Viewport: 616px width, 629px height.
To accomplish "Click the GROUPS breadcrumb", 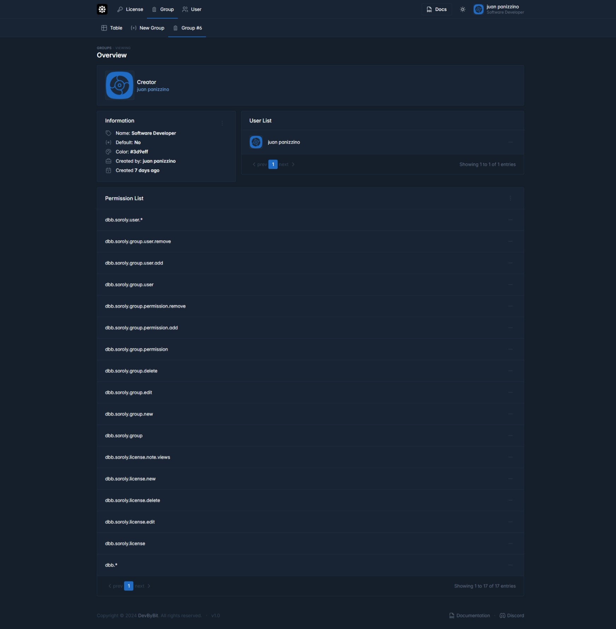I will click(x=104, y=48).
